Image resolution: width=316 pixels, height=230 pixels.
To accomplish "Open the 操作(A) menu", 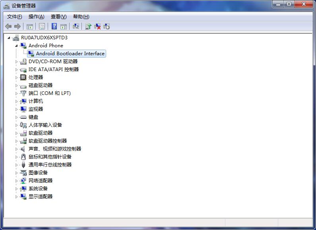I will click(36, 17).
